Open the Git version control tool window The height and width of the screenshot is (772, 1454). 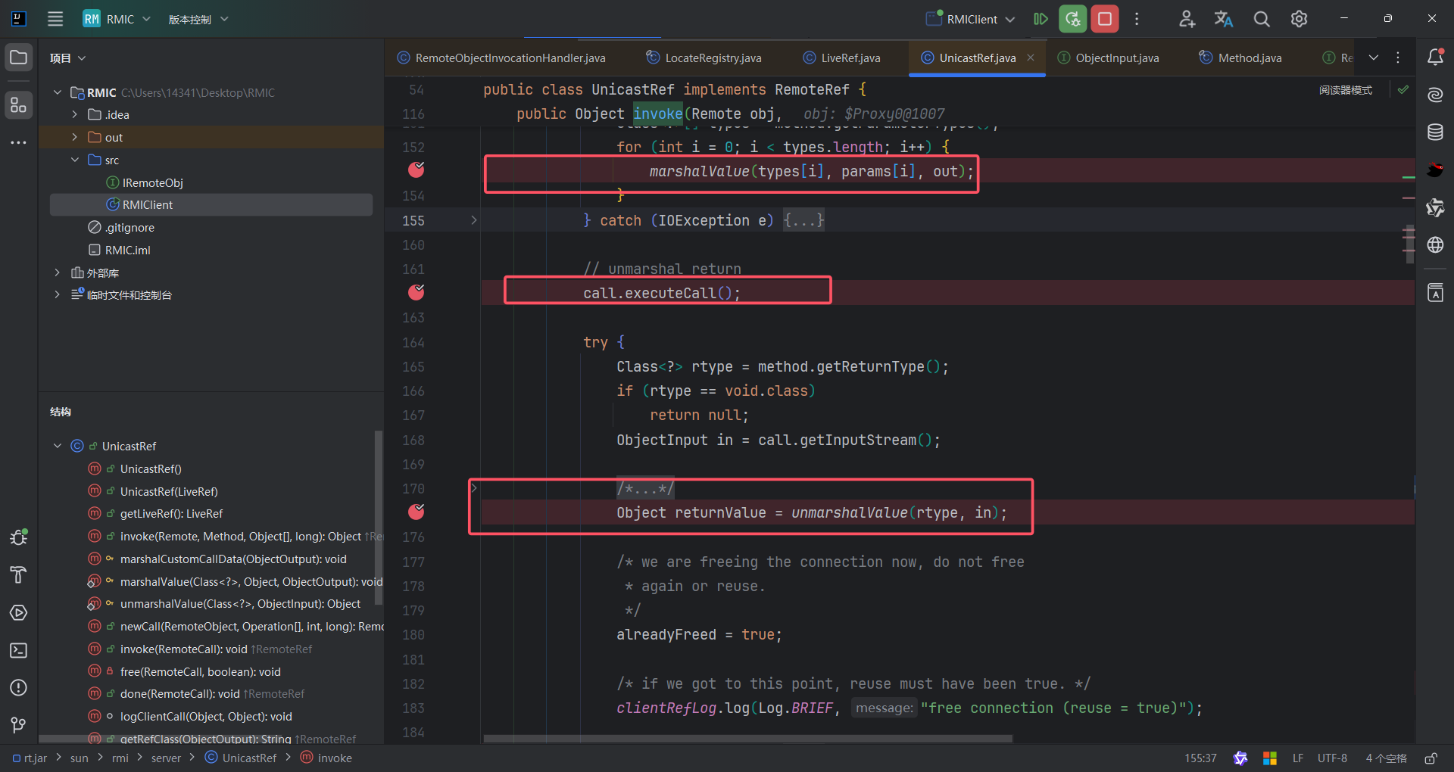click(19, 725)
